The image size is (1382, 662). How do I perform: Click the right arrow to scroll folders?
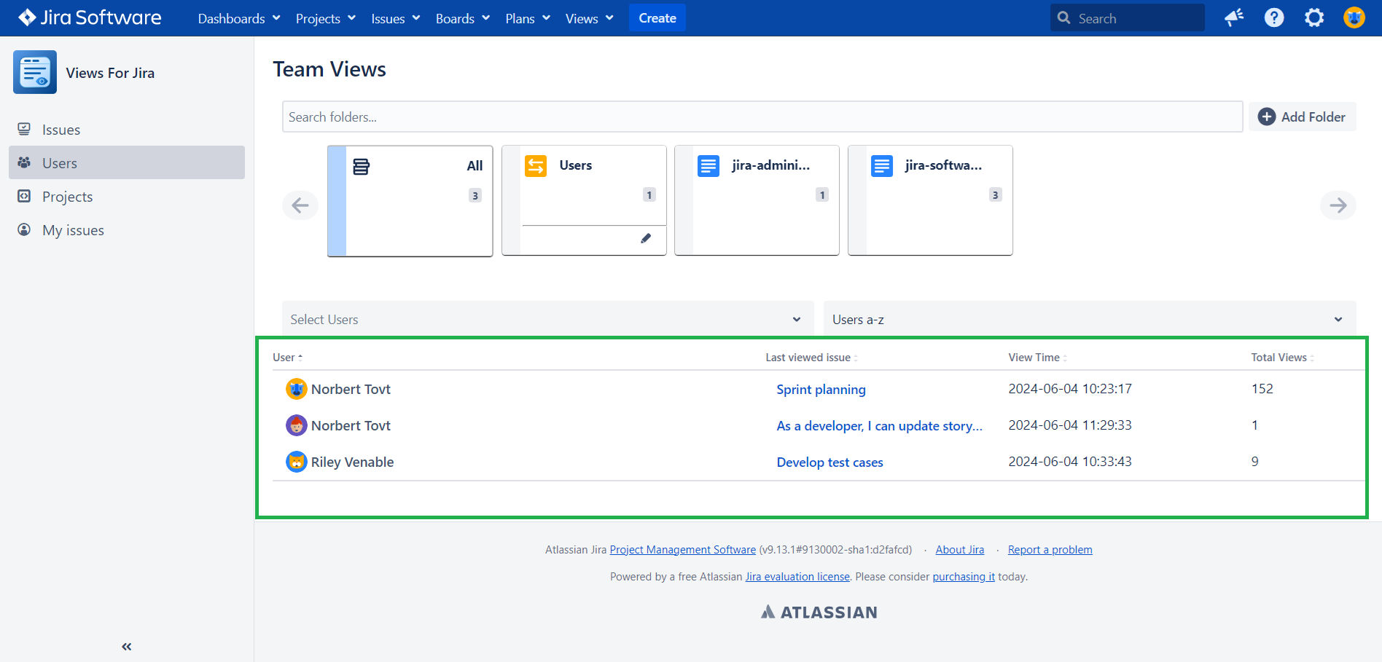pos(1338,205)
